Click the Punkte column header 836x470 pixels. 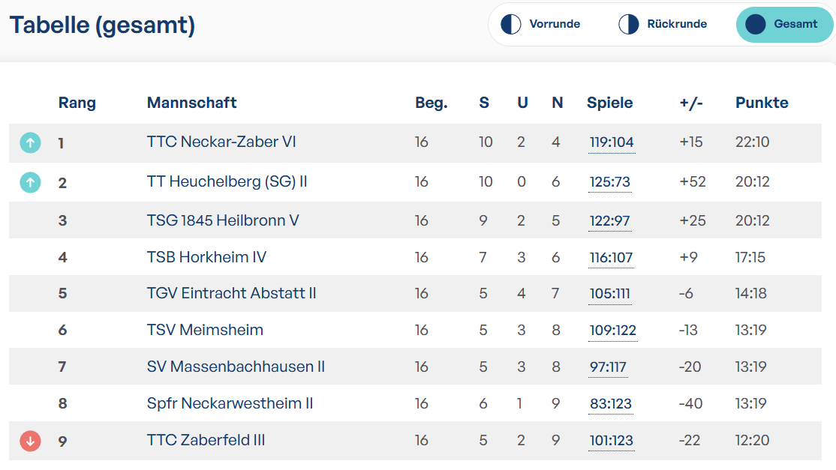click(x=762, y=102)
